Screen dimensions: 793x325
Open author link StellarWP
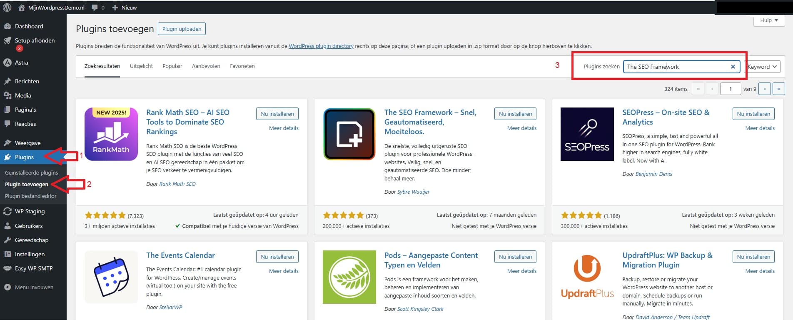click(171, 307)
